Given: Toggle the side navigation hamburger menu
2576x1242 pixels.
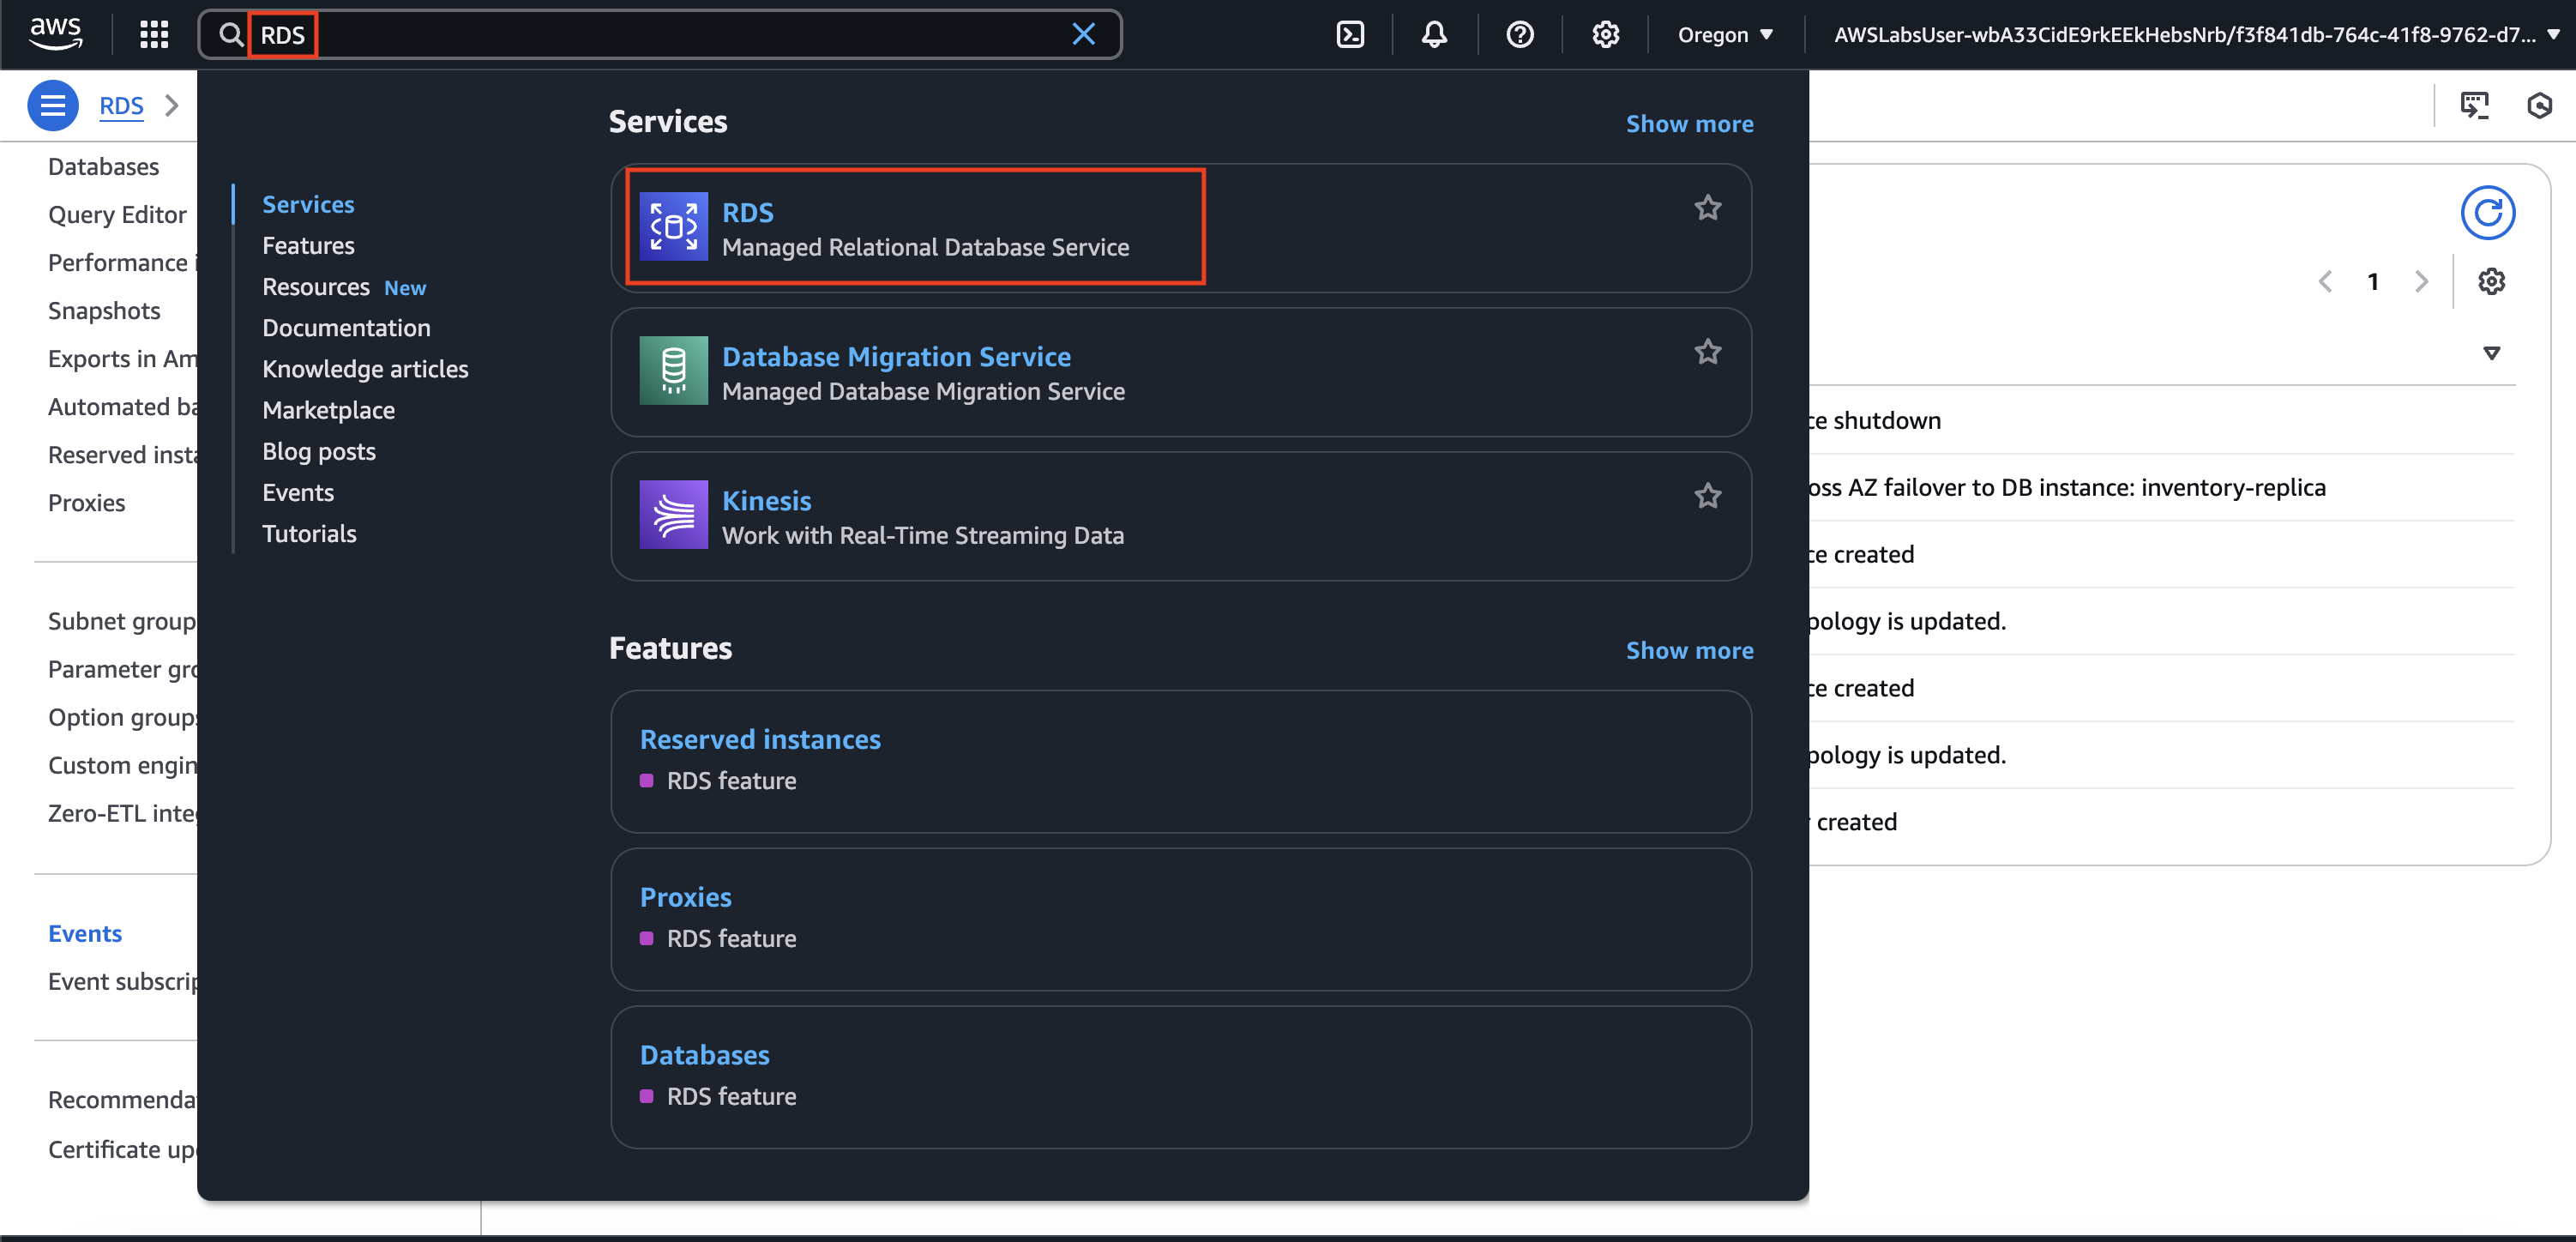Looking at the screenshot, I should (53, 105).
